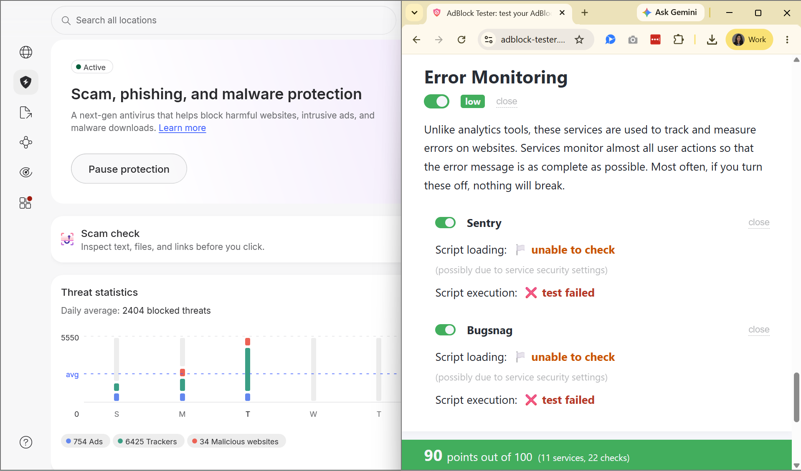Viewport: 801px width, 471px height.
Task: Toggle the Error Monitoring switch
Action: pyautogui.click(x=436, y=101)
